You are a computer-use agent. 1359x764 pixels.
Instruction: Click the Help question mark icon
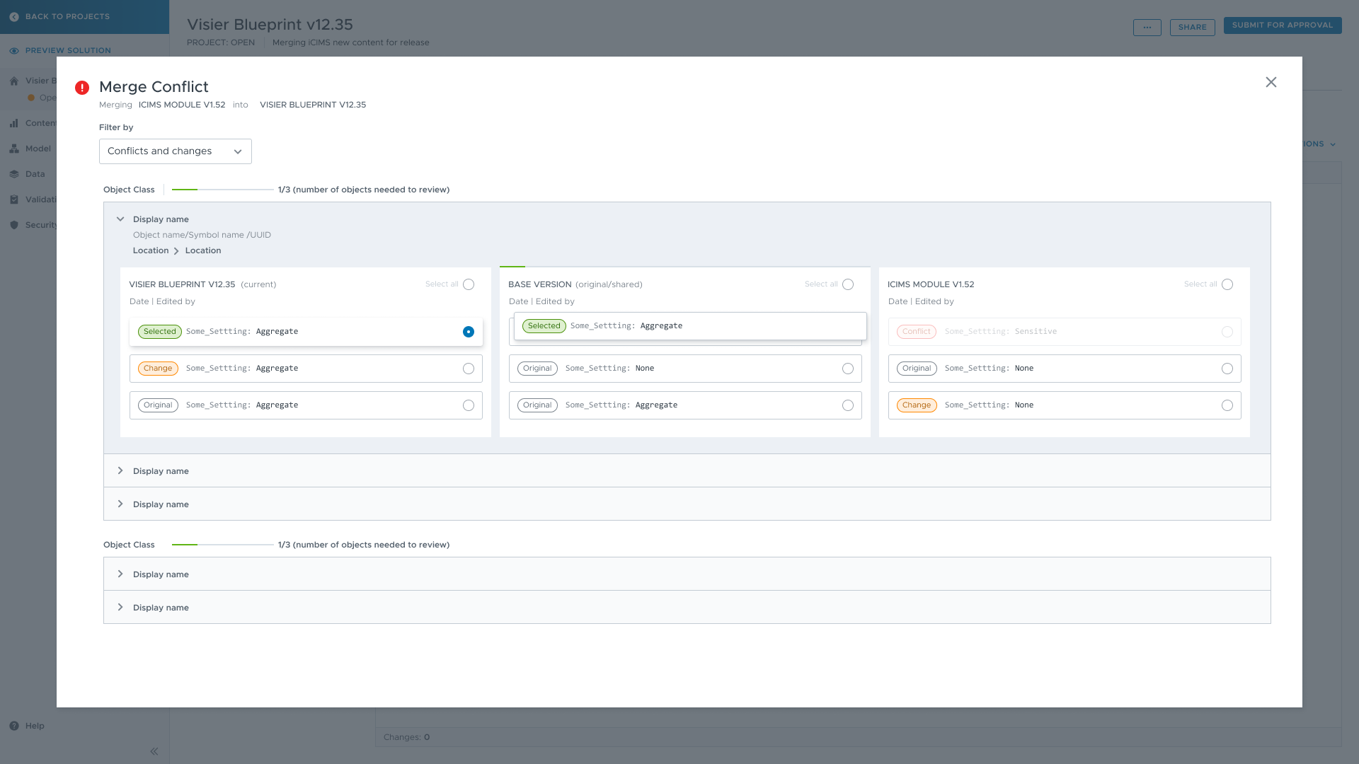point(14,726)
